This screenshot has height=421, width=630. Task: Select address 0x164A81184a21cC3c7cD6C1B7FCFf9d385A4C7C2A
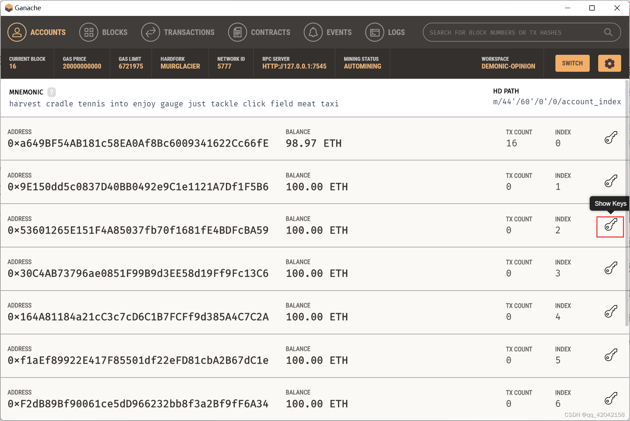click(x=138, y=317)
